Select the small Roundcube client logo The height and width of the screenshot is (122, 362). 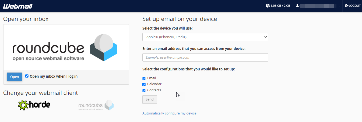[96, 105]
